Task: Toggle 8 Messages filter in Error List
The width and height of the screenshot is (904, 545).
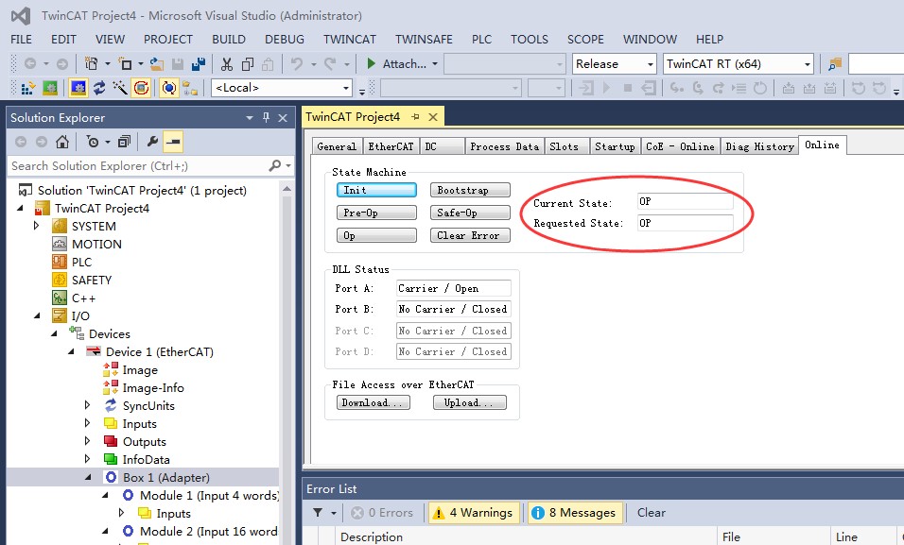Action: pyautogui.click(x=574, y=512)
